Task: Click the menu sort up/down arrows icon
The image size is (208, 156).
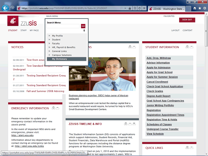Action: pos(84,31)
